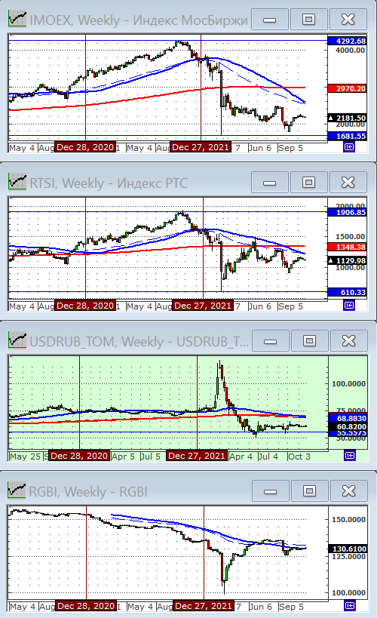
Task: Click the 68.8830 USDRUB average label
Action: 348,418
